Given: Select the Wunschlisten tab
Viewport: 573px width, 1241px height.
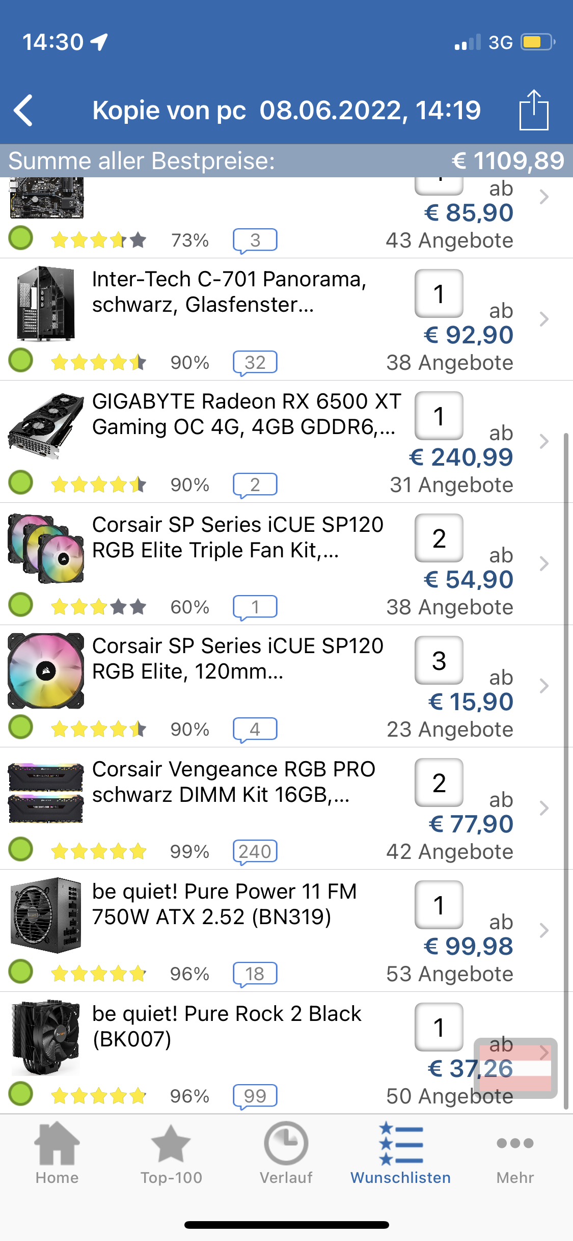Looking at the screenshot, I should (400, 1152).
